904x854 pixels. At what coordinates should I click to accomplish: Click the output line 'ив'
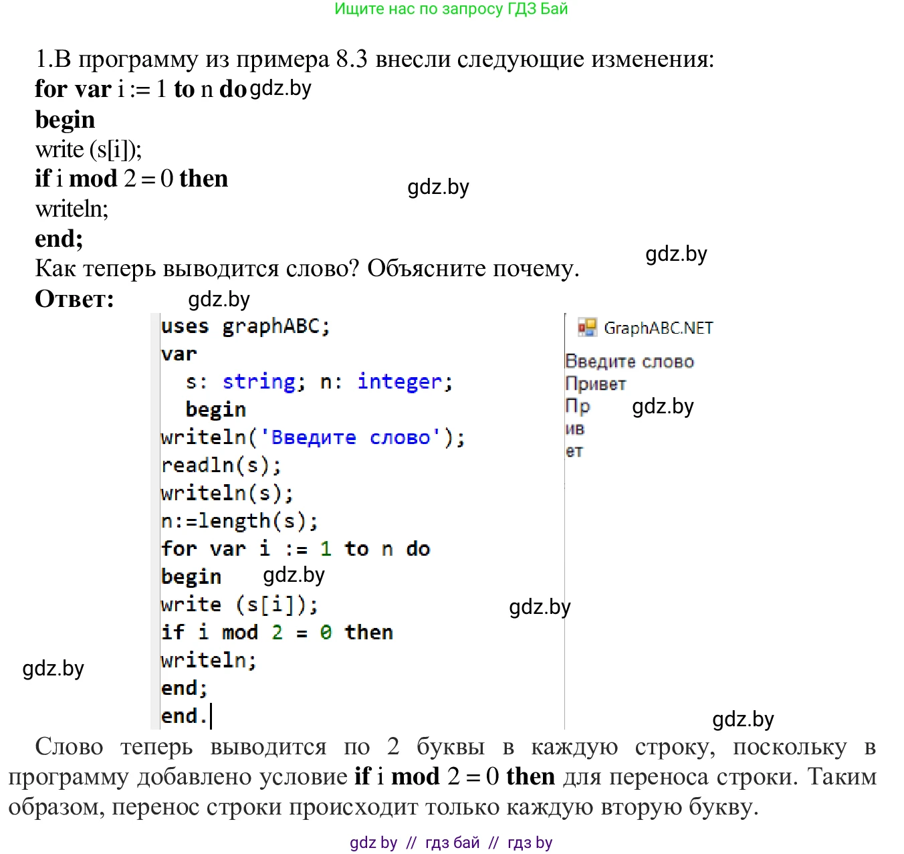click(575, 429)
